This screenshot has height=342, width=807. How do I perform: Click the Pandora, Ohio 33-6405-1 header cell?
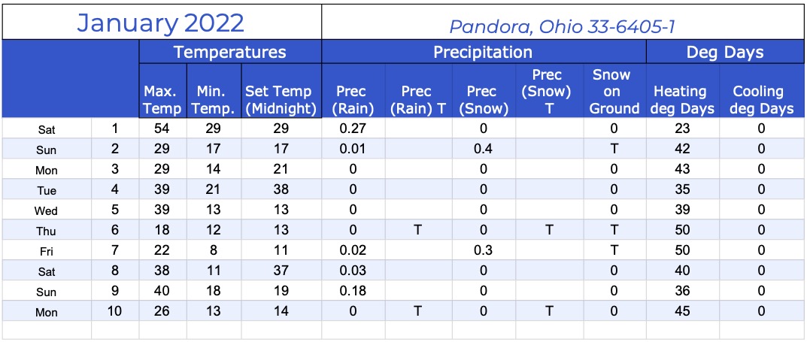tap(563, 22)
